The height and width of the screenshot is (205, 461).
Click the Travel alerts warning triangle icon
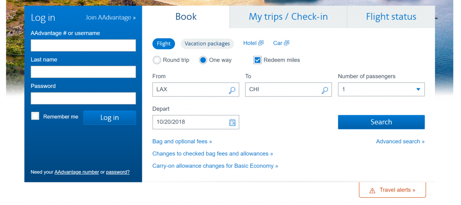372,191
